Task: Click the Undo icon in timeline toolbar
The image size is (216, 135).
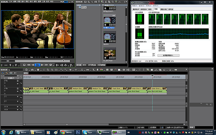Action: tap(70, 70)
